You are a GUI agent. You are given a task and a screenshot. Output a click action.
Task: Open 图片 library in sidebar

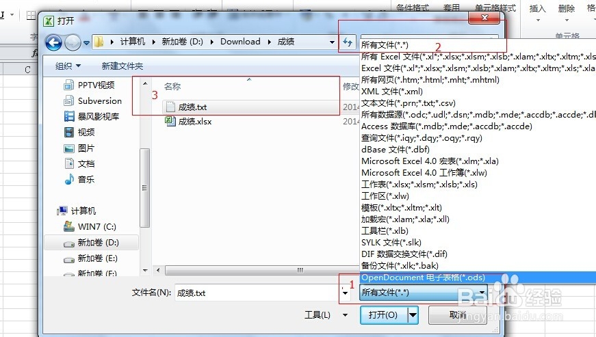(x=79, y=148)
